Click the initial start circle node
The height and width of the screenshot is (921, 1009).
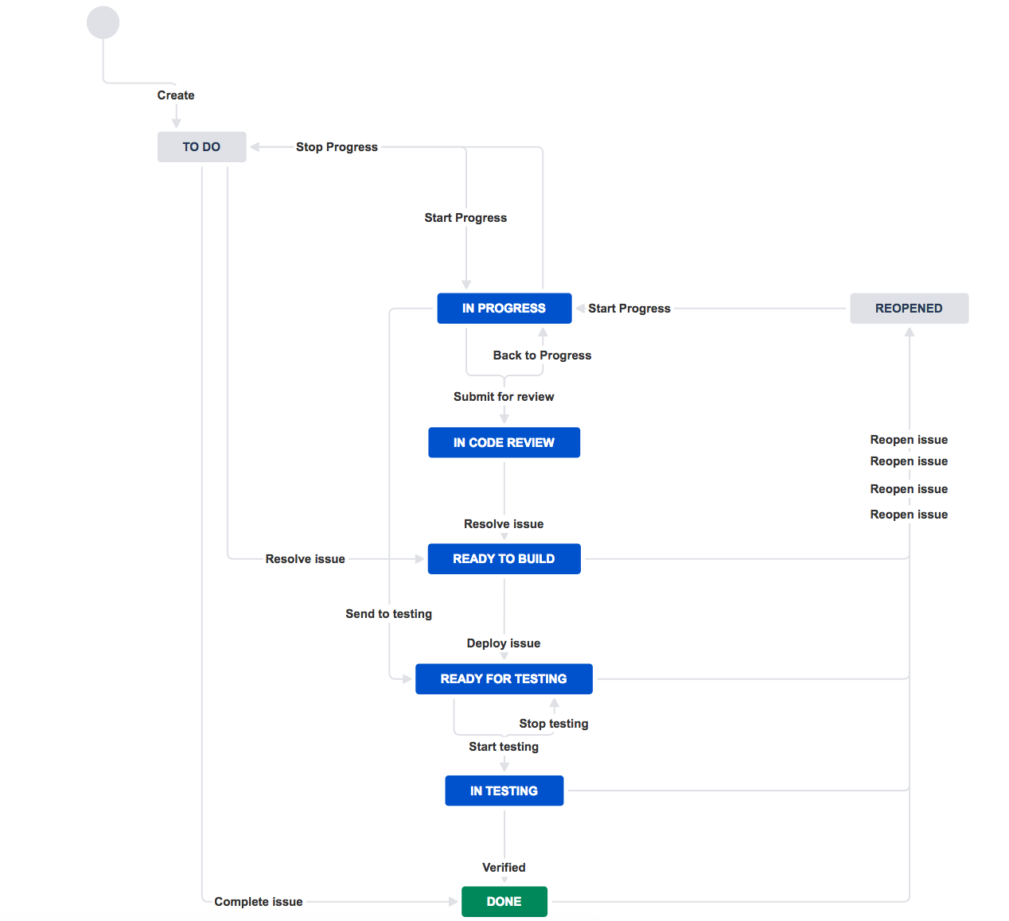coord(103,22)
